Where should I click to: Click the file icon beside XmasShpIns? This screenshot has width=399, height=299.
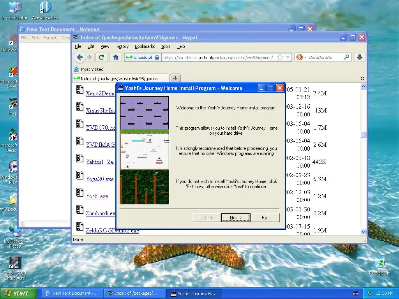point(79,107)
